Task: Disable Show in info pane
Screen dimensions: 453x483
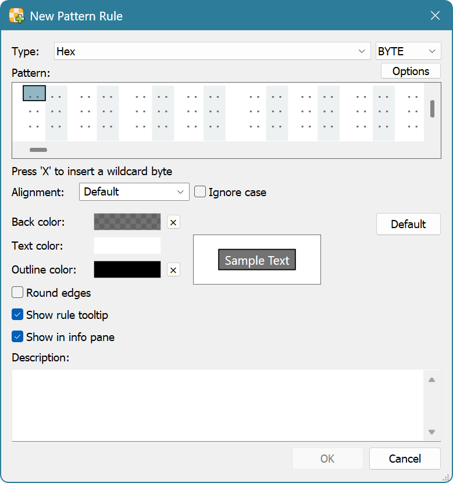Action: pyautogui.click(x=17, y=337)
